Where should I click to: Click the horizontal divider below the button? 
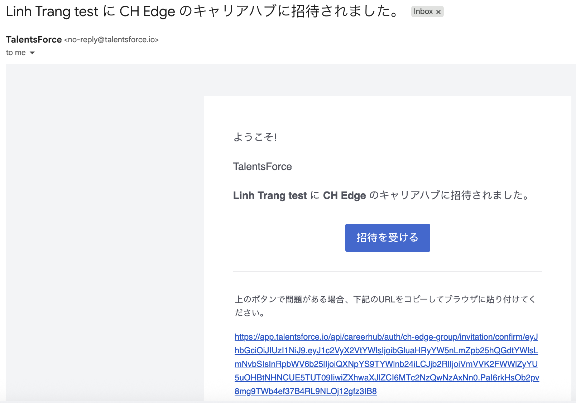[x=387, y=271]
